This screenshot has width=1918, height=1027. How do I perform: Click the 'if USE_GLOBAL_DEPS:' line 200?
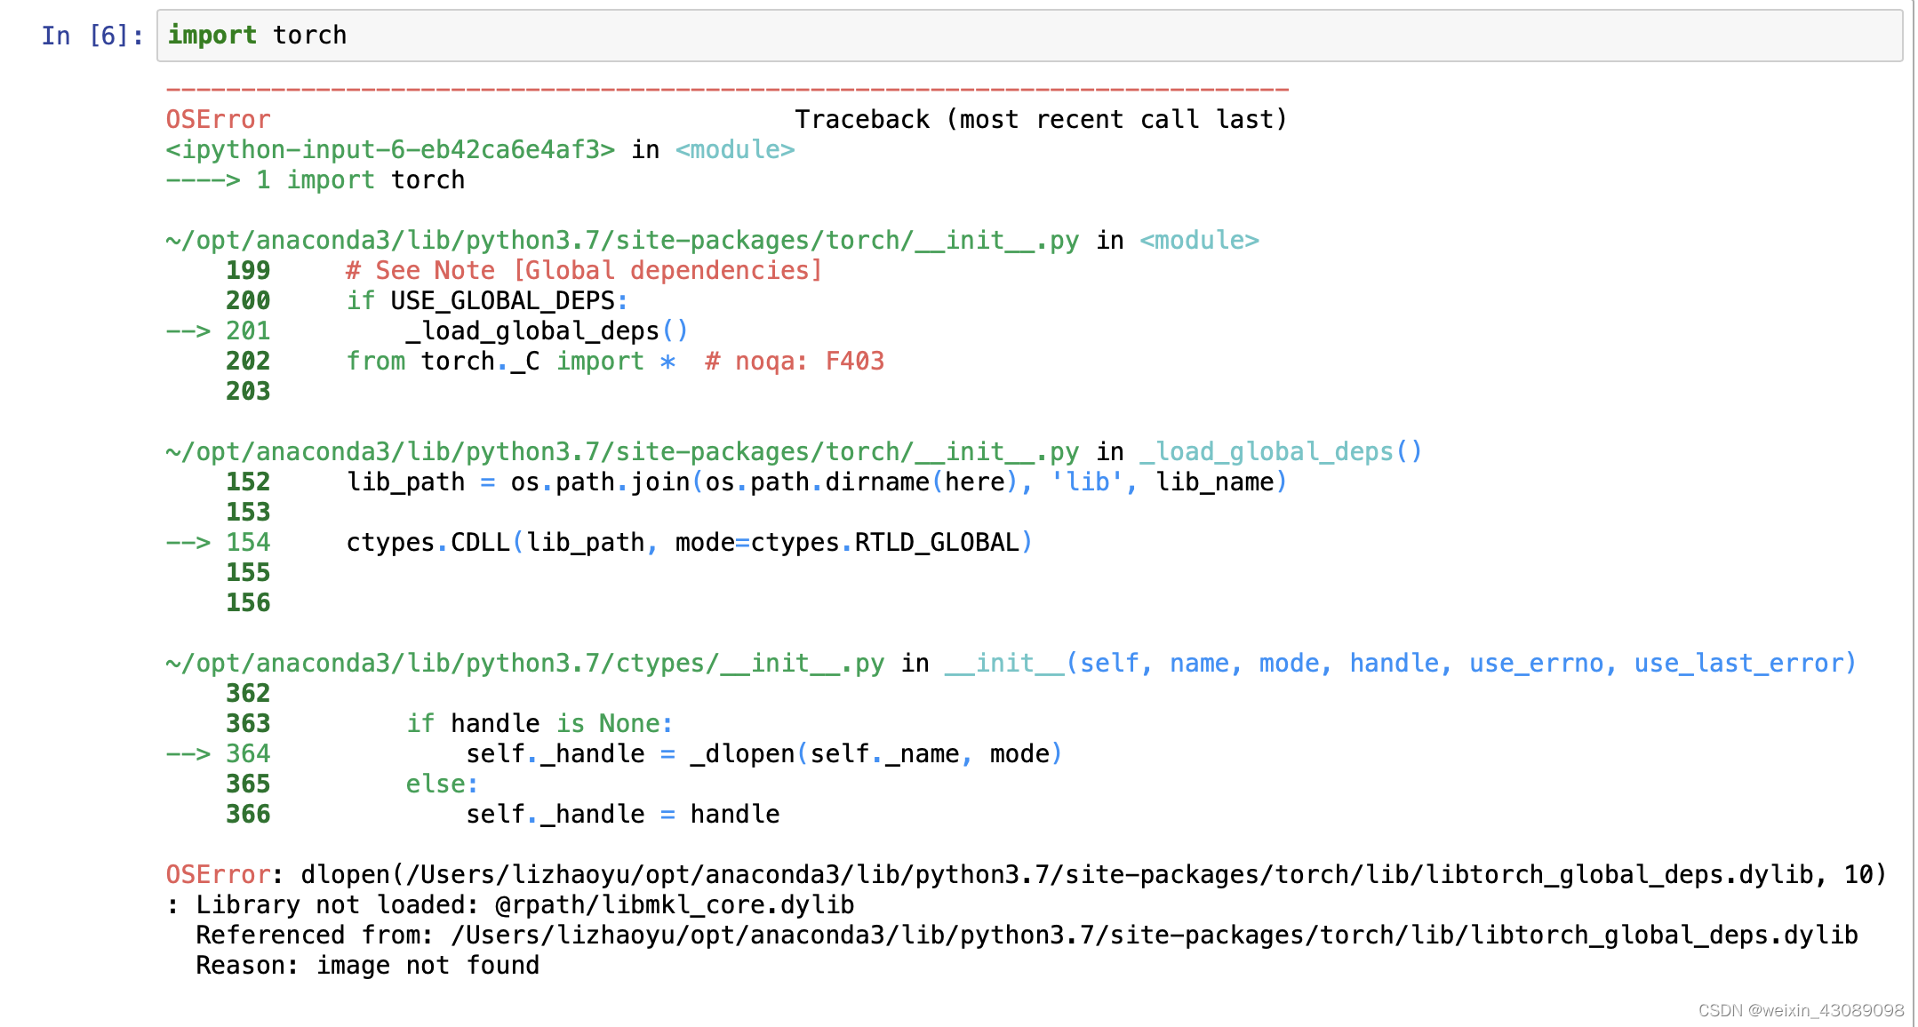[487, 300]
